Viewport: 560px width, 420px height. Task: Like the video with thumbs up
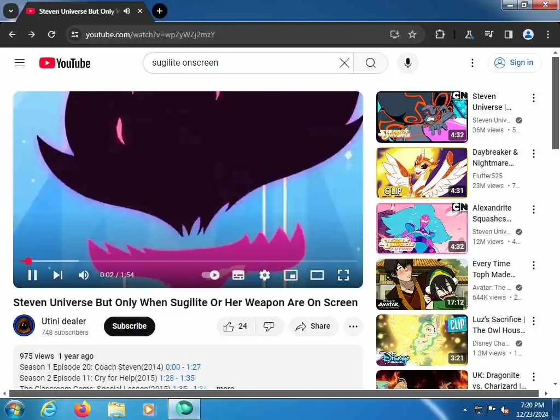236,326
